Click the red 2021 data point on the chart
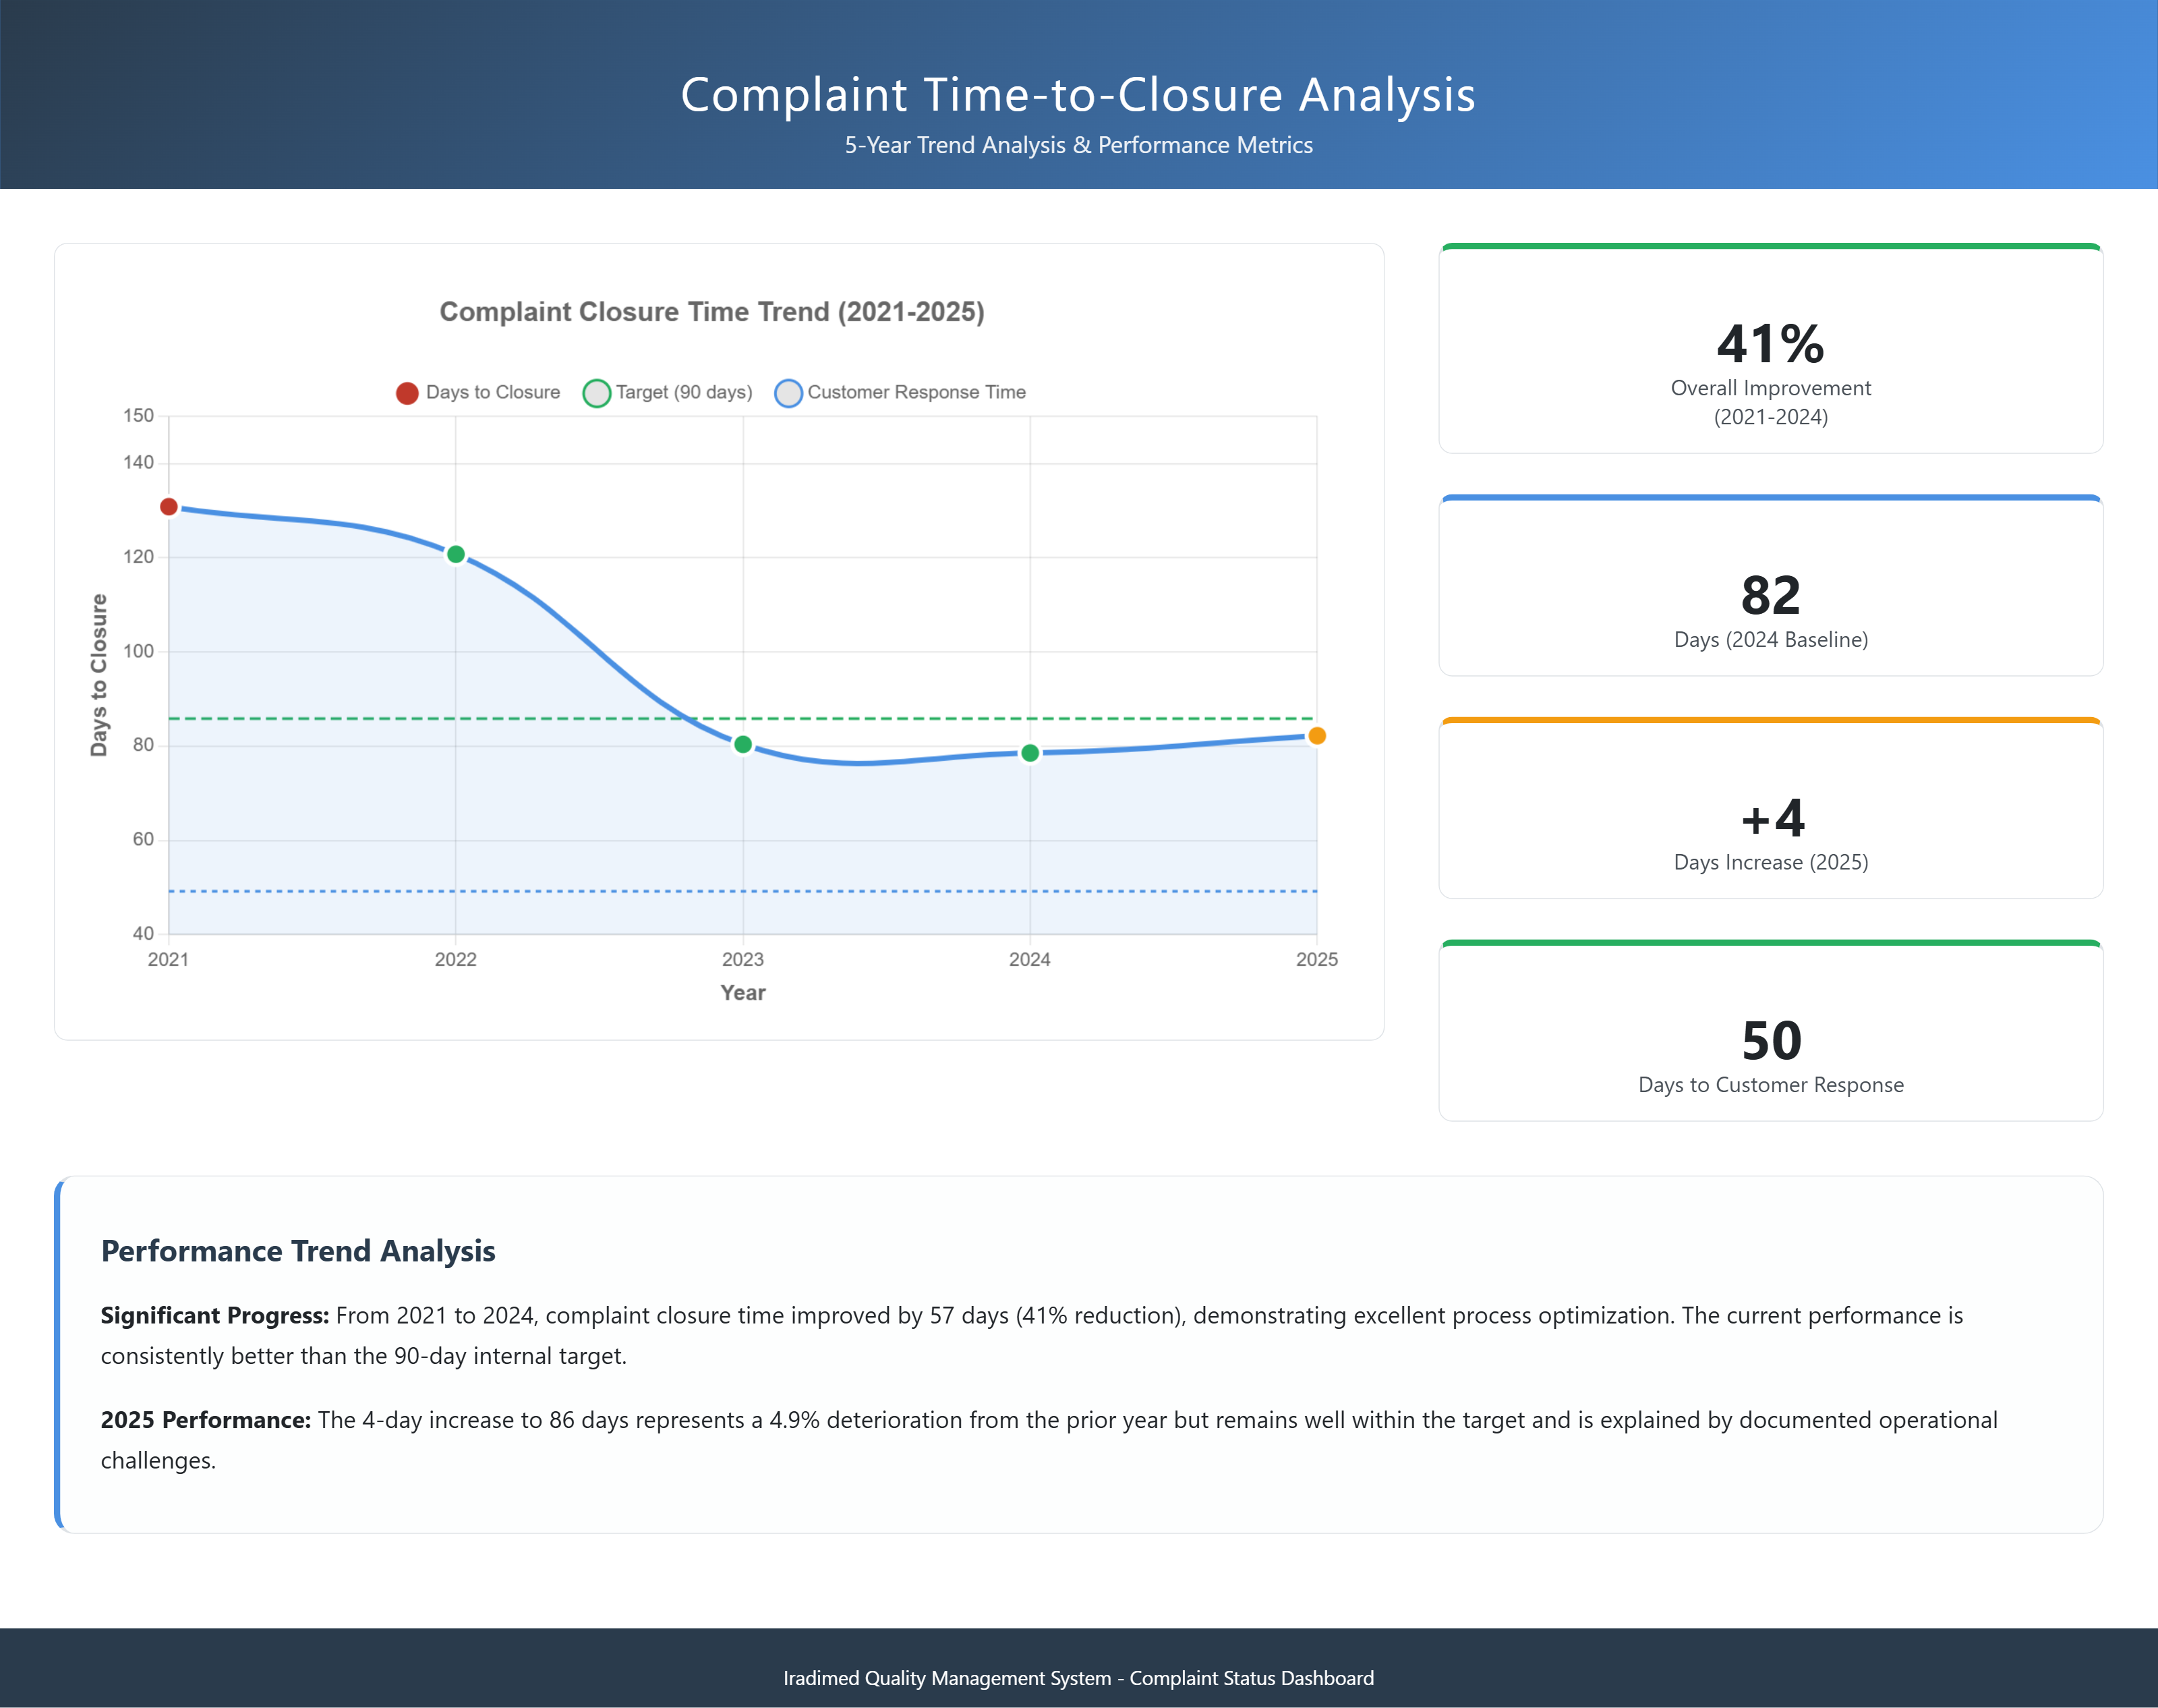 [167, 507]
